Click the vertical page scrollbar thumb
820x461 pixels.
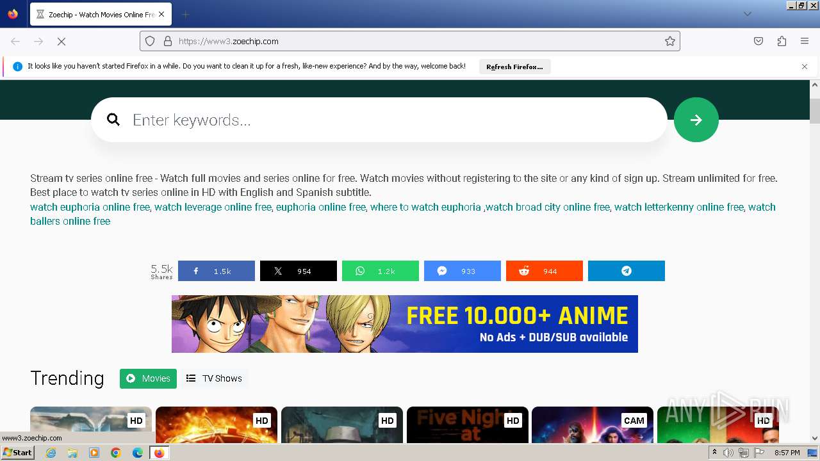pos(815,110)
